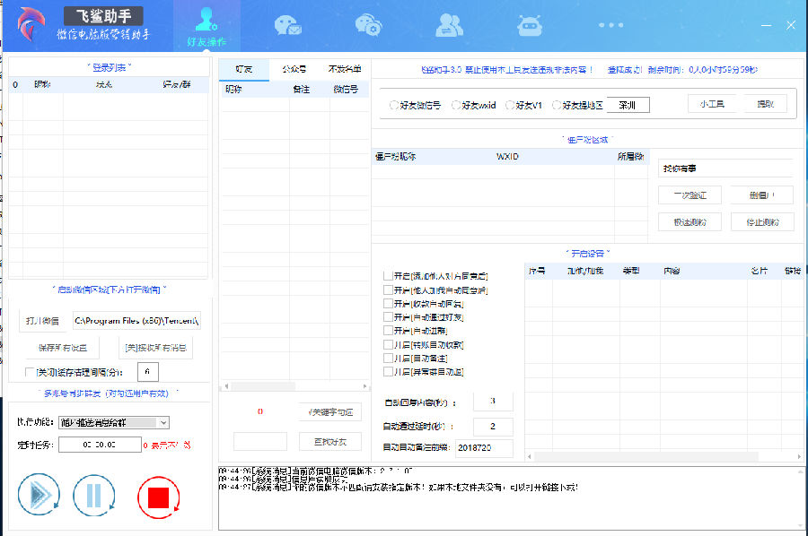Click the contact transfer icon in header
This screenshot has height=536, width=808.
pos(449,26)
